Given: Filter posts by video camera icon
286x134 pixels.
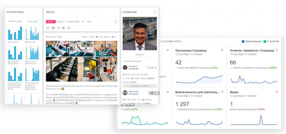Looking at the screenshot, I should (63, 28).
